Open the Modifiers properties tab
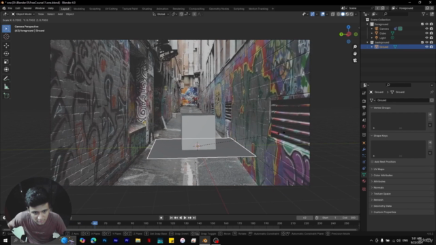Screen dimensions: 436x245 (x=364, y=150)
